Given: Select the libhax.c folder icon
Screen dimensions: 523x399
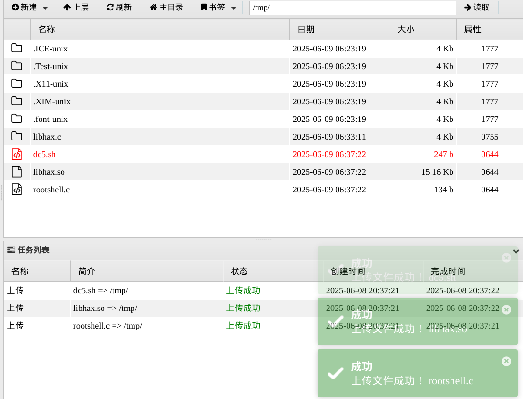Looking at the screenshot, I should (x=17, y=137).
